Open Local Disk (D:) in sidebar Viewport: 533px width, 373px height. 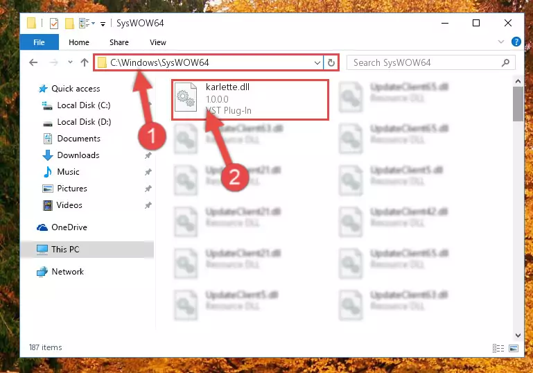click(x=84, y=122)
